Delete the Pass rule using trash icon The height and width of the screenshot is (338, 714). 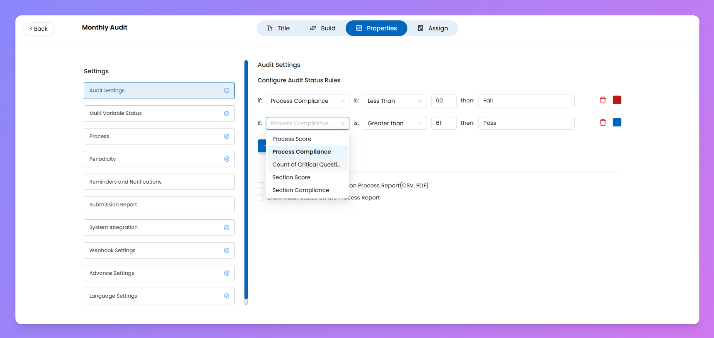coord(603,122)
